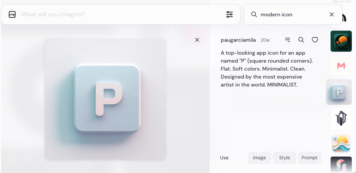
Task: Click the image upload icon in prompt bar
Action: pyautogui.click(x=12, y=14)
